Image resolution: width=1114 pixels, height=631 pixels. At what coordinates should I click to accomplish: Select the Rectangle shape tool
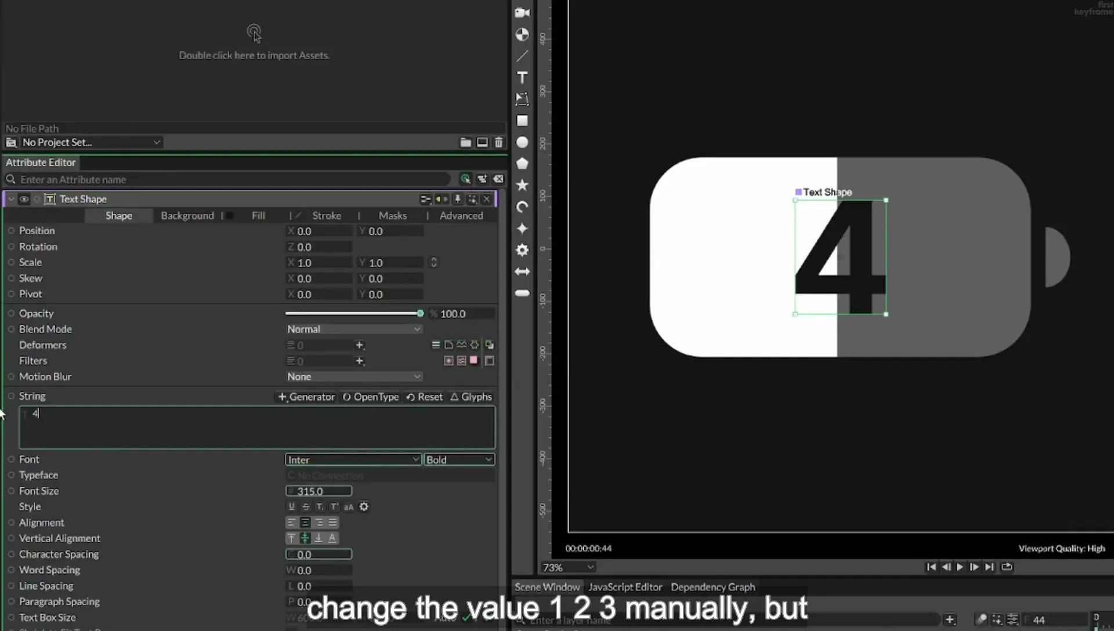point(522,121)
